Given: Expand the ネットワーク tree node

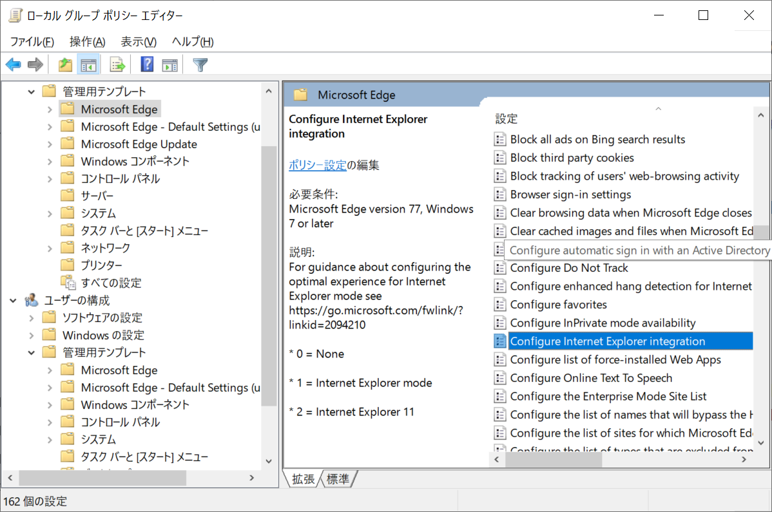Looking at the screenshot, I should 50,249.
